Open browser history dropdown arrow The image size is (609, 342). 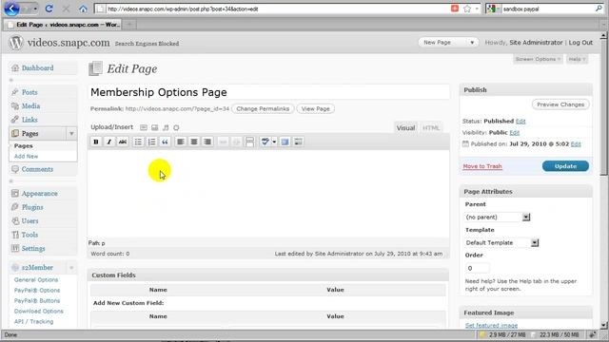tap(35, 9)
